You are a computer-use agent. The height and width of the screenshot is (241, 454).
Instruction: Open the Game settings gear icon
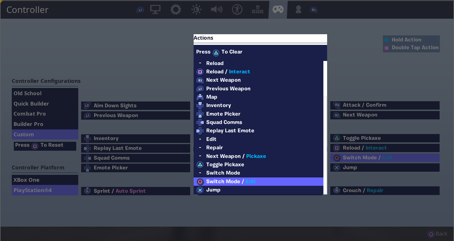click(x=176, y=9)
